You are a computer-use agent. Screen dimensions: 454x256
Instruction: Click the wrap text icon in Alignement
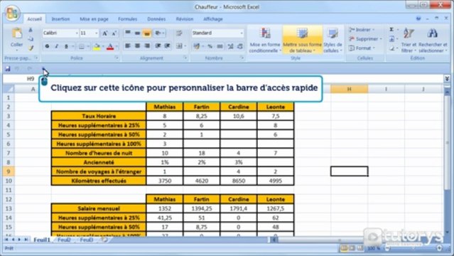pos(179,33)
